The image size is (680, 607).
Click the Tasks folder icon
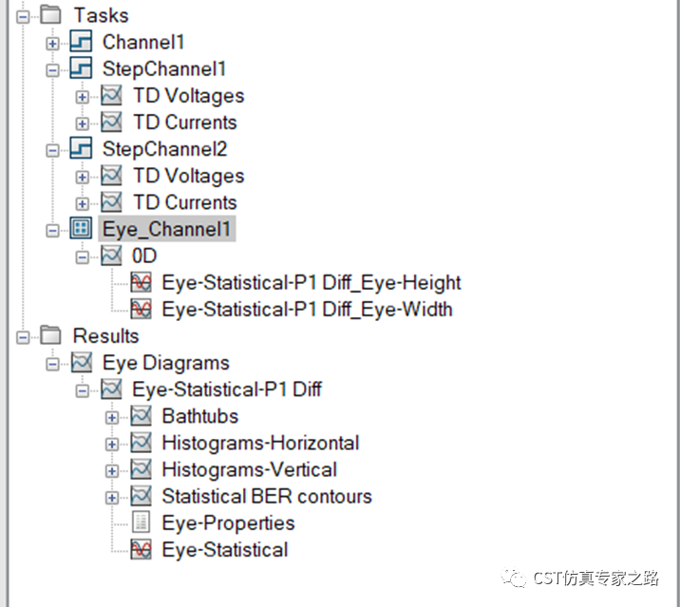pos(51,16)
